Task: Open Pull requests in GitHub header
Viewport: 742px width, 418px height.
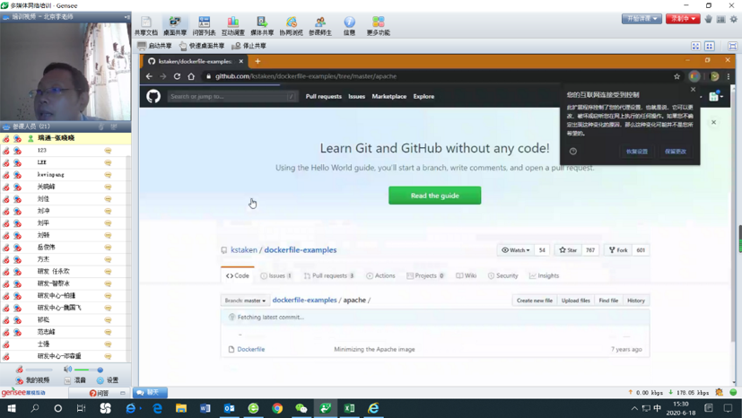Action: click(324, 97)
